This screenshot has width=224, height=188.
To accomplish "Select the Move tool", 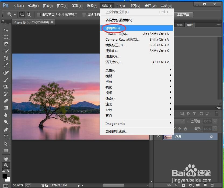I will (6, 30).
